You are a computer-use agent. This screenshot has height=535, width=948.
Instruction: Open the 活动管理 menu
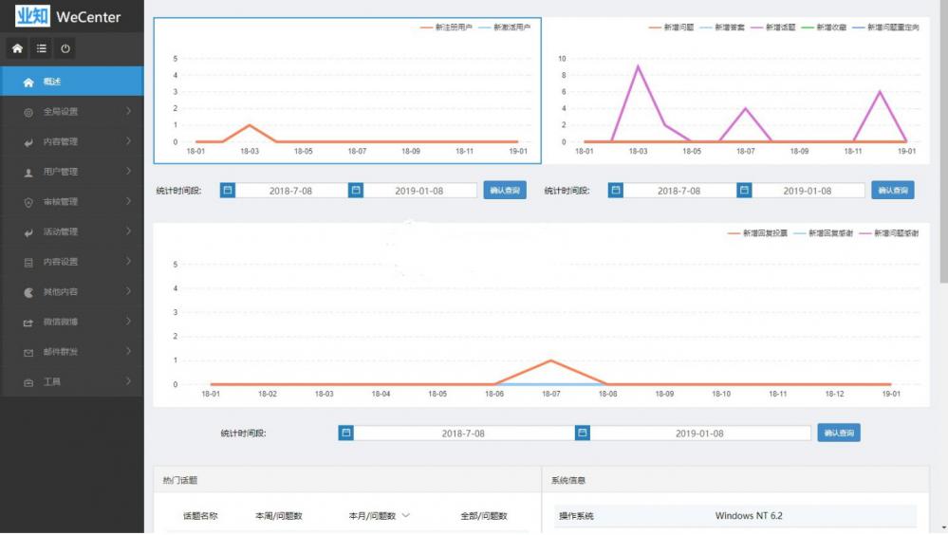click(x=72, y=231)
